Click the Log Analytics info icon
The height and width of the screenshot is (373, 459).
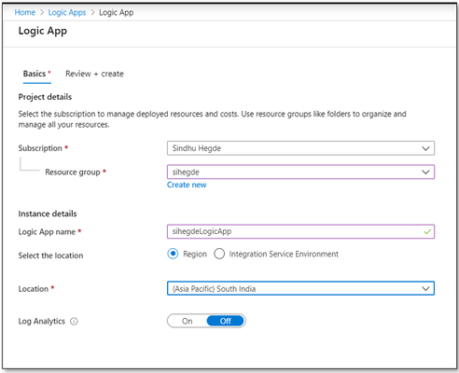point(74,321)
